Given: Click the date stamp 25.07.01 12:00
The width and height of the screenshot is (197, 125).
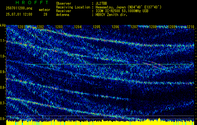Looking at the screenshot, I should [19, 14].
